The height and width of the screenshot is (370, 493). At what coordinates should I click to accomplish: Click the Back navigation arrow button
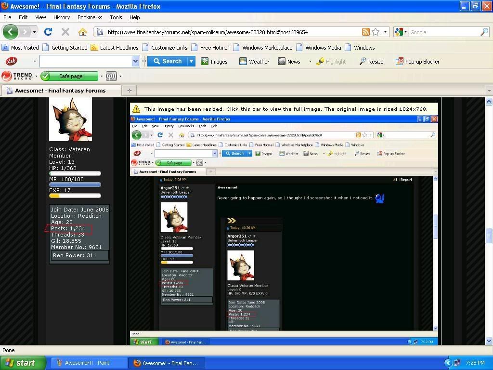pos(11,32)
